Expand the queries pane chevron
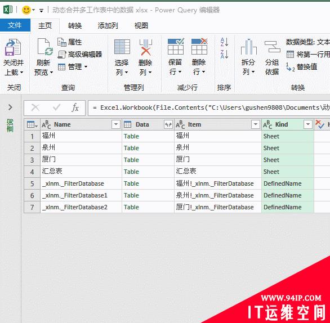Viewport: 330px width, 323px height. point(10,107)
